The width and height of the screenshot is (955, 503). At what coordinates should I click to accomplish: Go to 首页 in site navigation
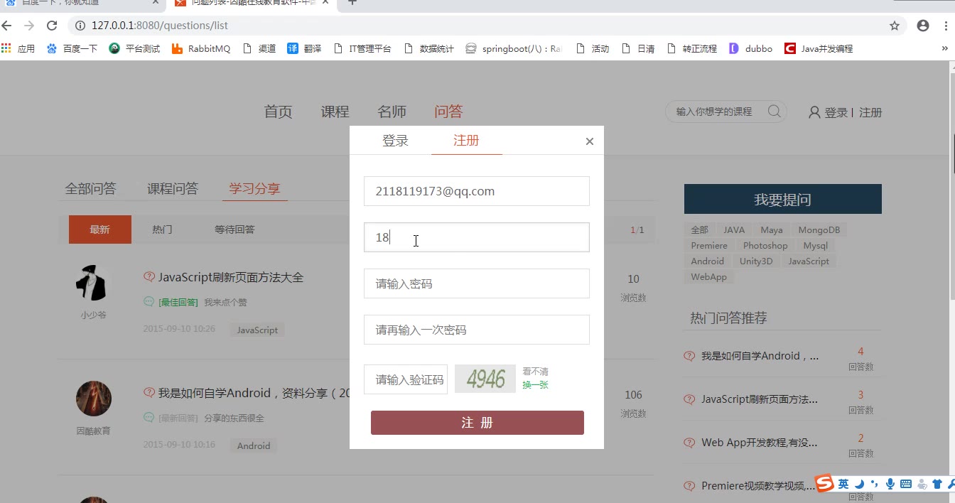point(278,112)
